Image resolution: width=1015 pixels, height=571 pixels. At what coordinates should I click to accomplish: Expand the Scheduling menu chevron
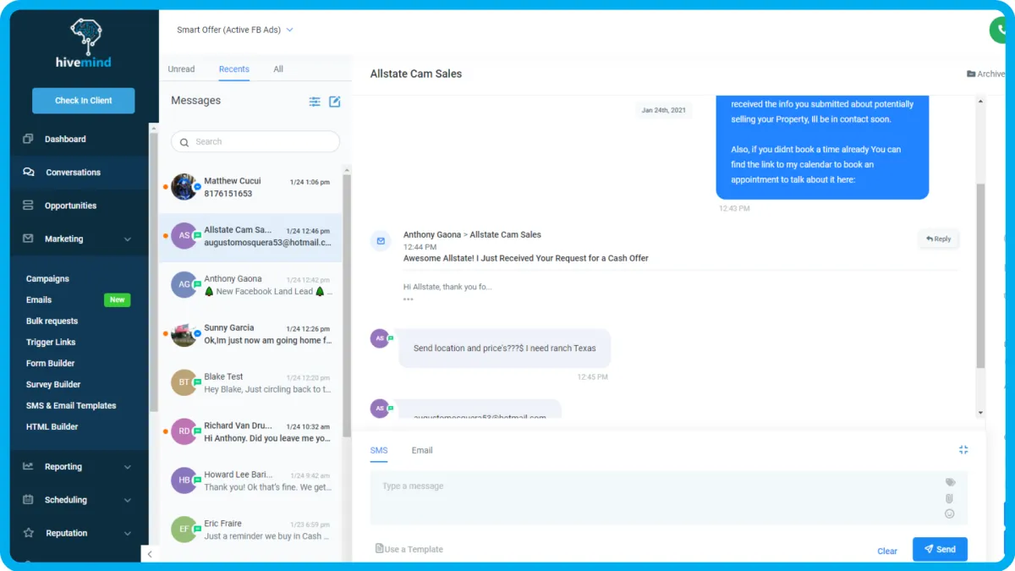click(x=128, y=500)
